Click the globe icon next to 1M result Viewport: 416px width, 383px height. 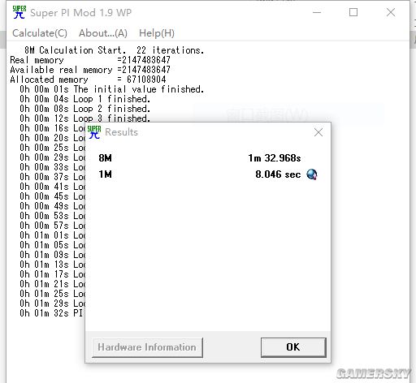click(x=312, y=174)
